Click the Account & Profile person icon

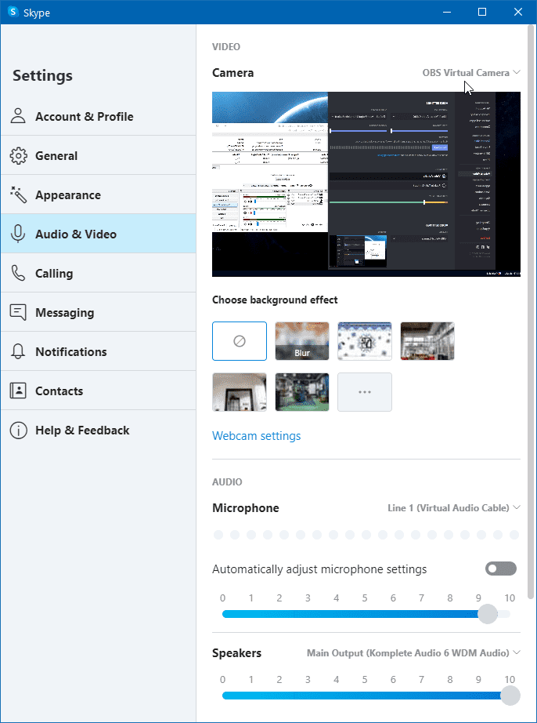[x=18, y=116]
